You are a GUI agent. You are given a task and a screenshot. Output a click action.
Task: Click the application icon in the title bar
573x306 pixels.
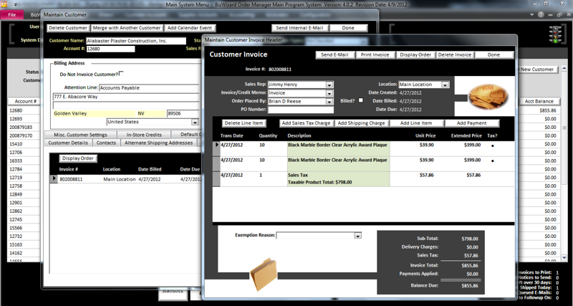click(x=4, y=4)
